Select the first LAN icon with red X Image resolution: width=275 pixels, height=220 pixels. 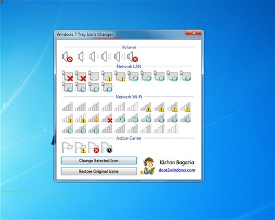coord(68,76)
